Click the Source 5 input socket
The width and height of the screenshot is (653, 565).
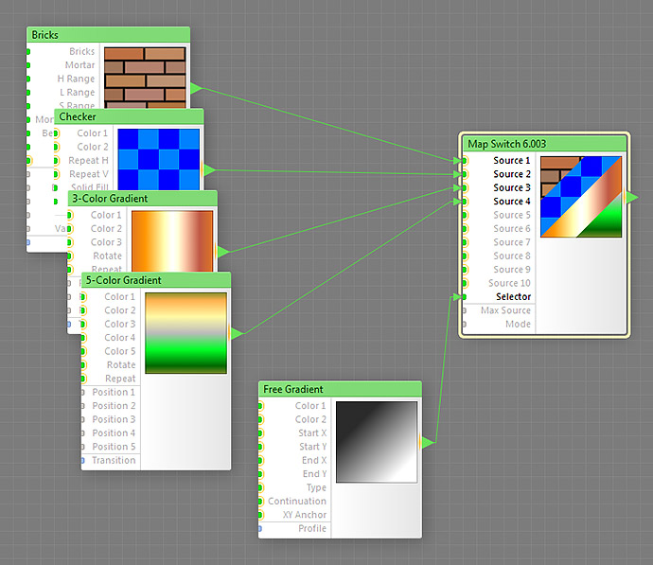(x=464, y=216)
